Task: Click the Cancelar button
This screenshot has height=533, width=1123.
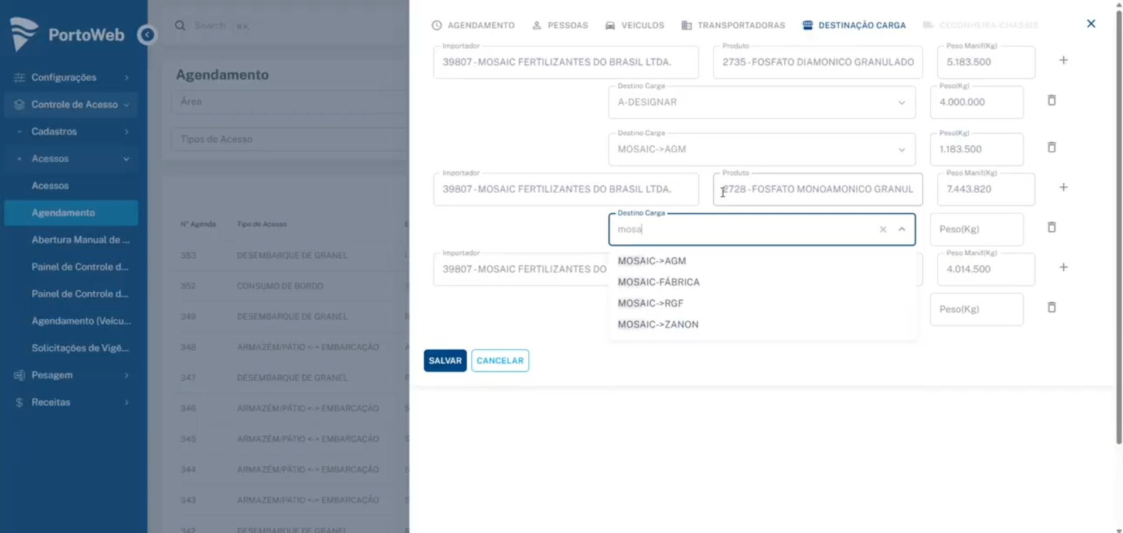Action: point(500,361)
